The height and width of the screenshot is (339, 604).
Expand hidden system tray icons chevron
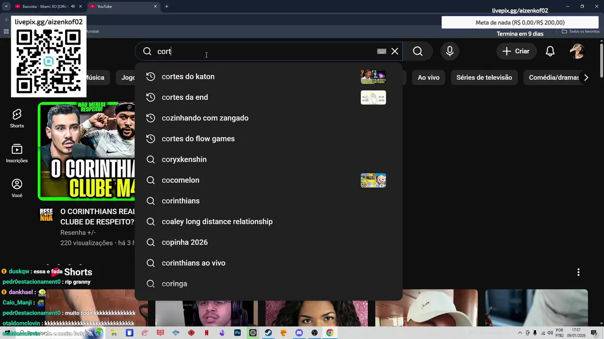click(x=520, y=333)
